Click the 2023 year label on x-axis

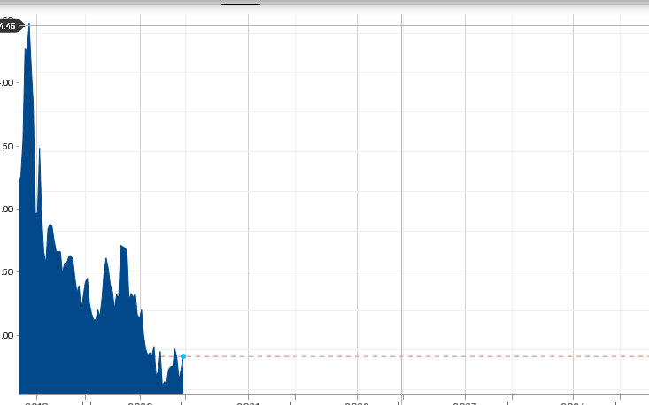(x=465, y=401)
